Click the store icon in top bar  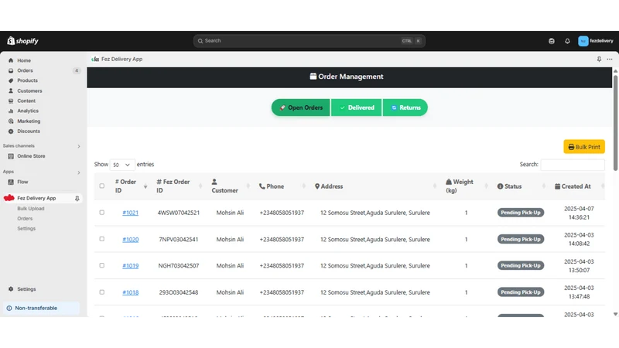pyautogui.click(x=552, y=41)
